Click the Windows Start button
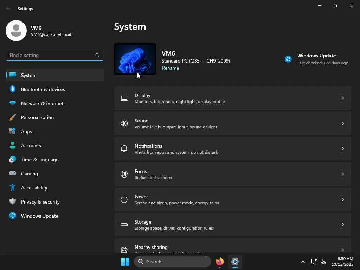Screen dimensions: 360x270 pyautogui.click(x=125, y=262)
